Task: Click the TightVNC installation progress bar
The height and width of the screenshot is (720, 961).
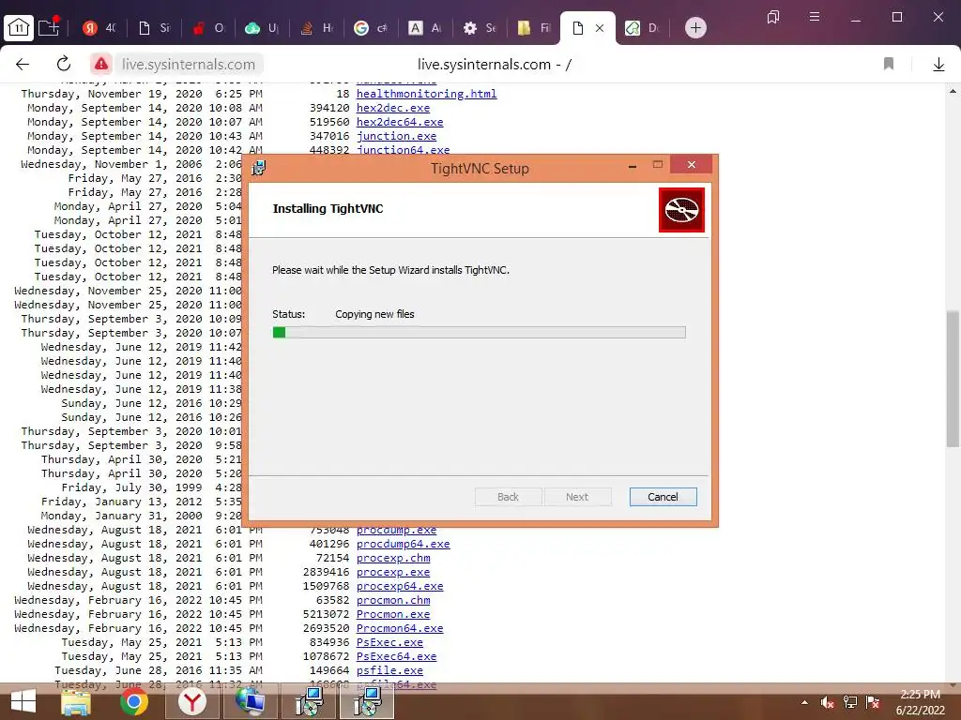Action: [479, 333]
